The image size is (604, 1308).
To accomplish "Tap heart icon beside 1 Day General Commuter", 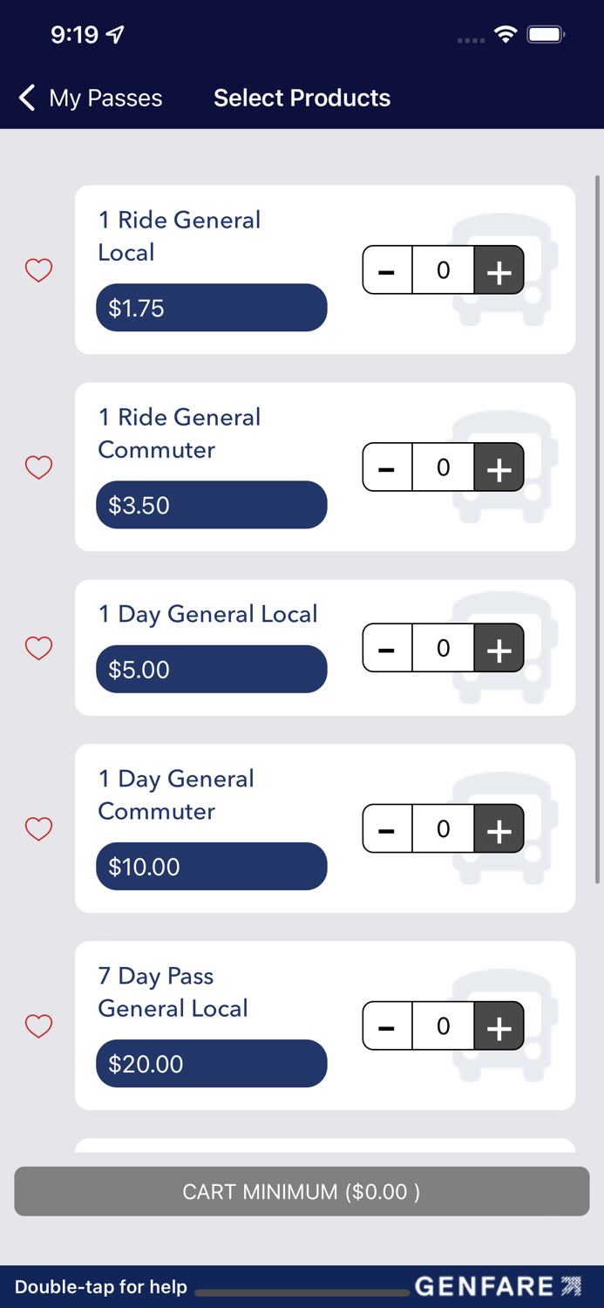I will click(38, 828).
